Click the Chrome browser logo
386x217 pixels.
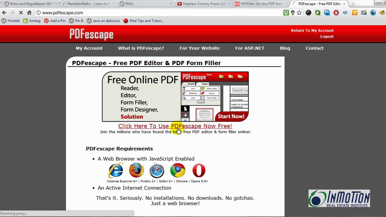178,171
